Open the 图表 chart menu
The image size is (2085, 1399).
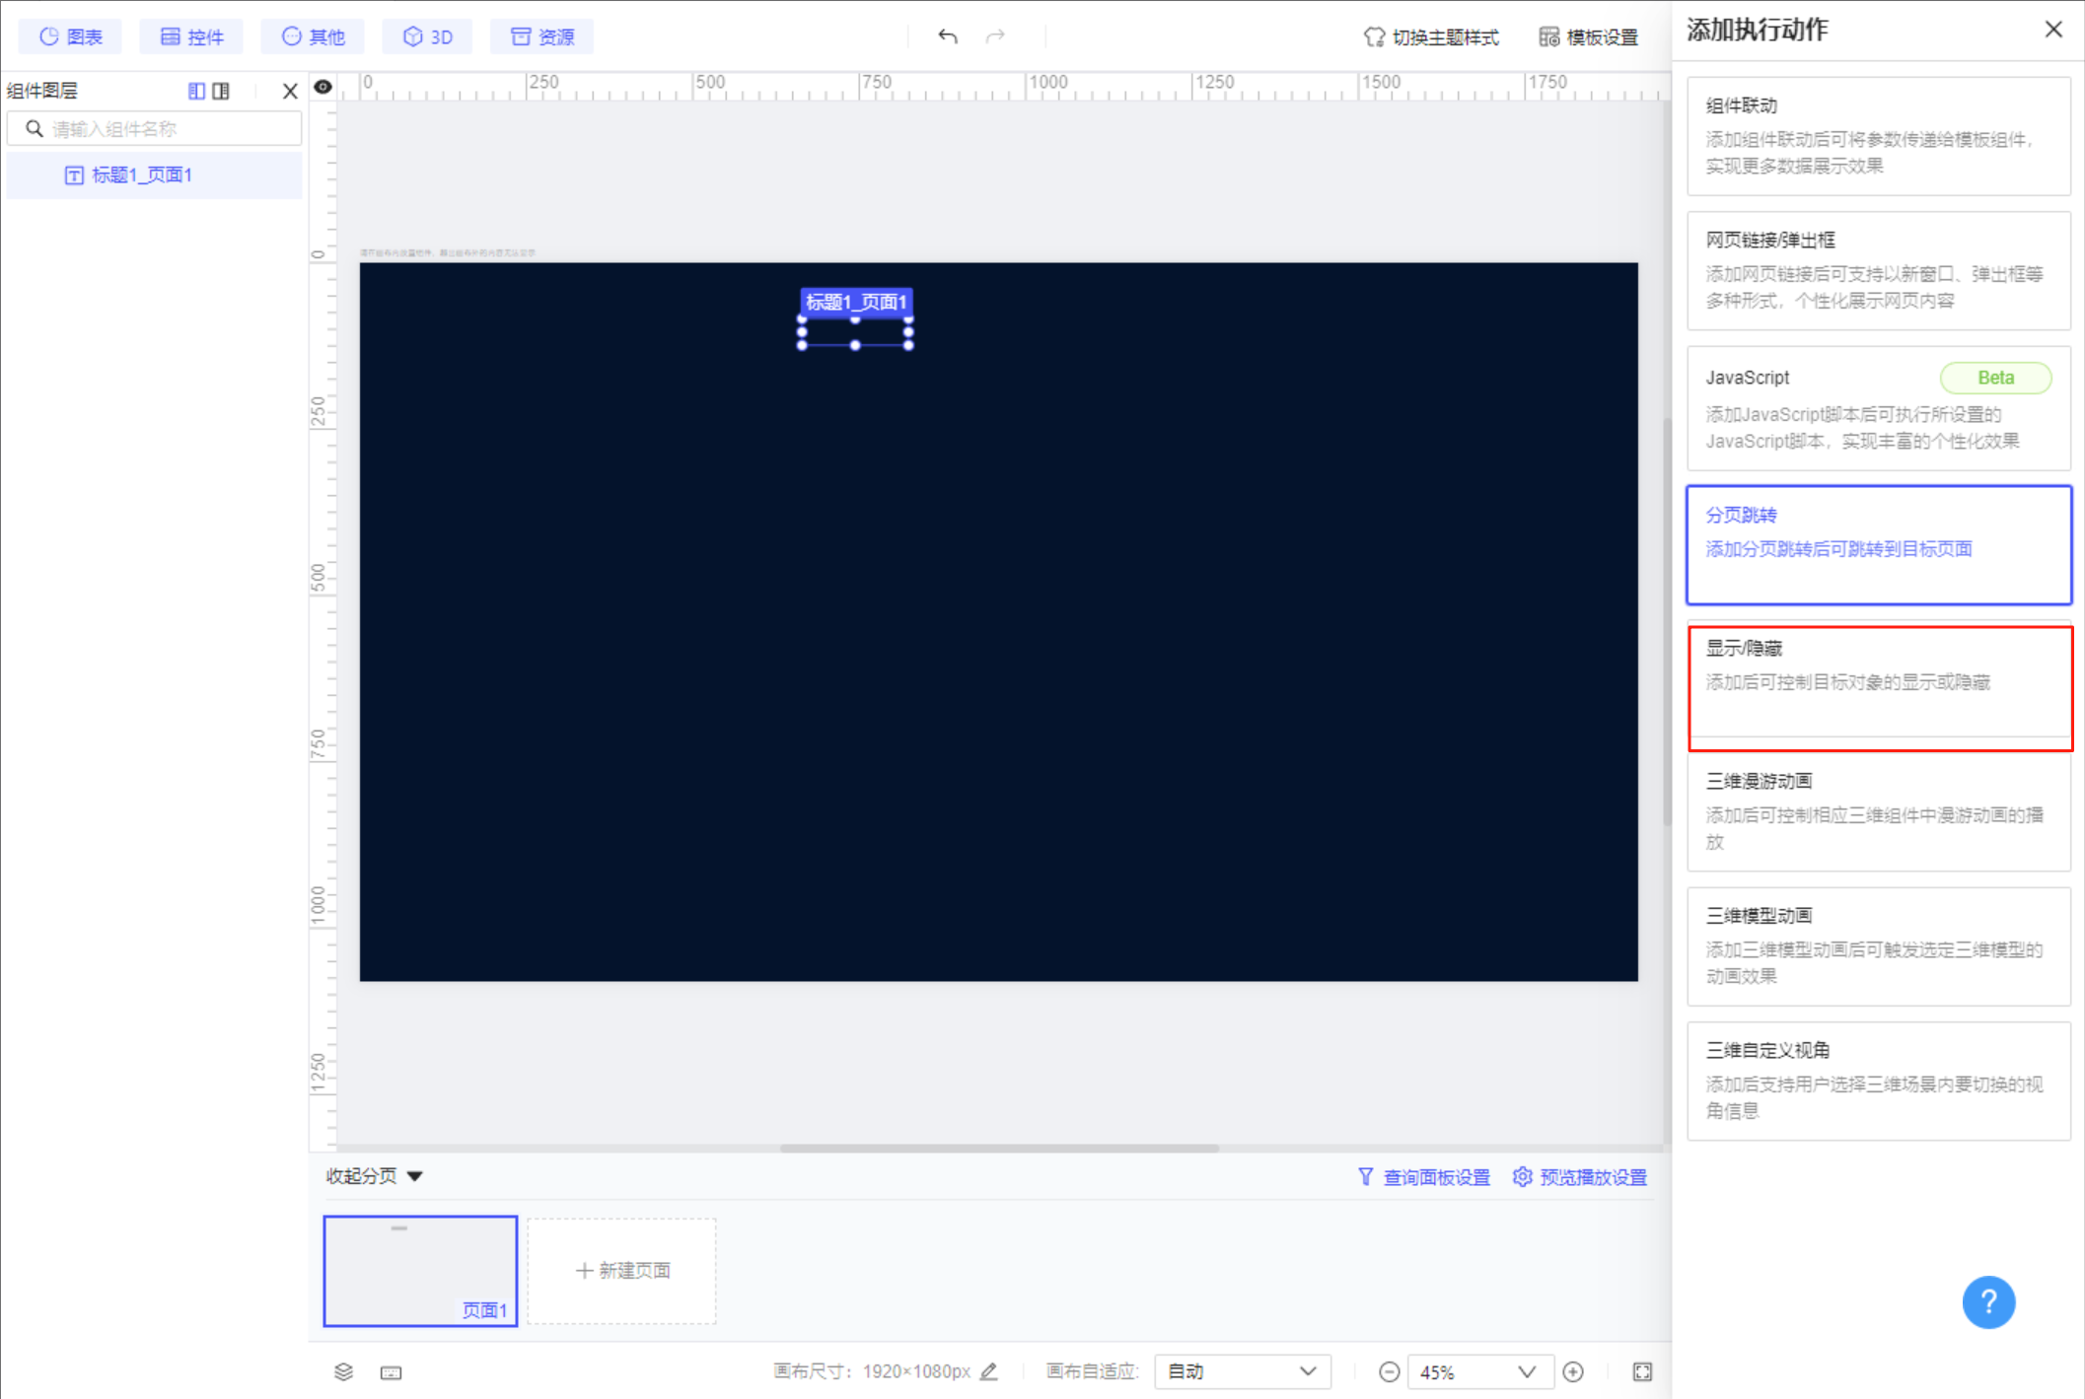pyautogui.click(x=70, y=36)
